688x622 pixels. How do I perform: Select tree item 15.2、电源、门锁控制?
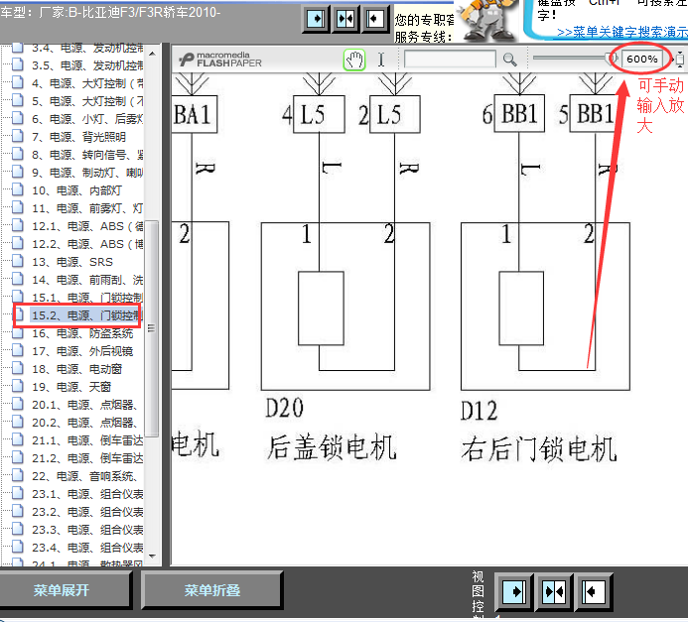pos(86,315)
